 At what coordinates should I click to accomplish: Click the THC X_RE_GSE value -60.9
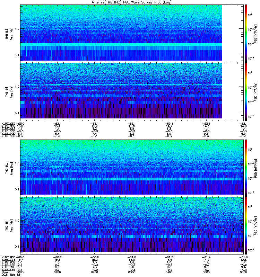point(94,257)
